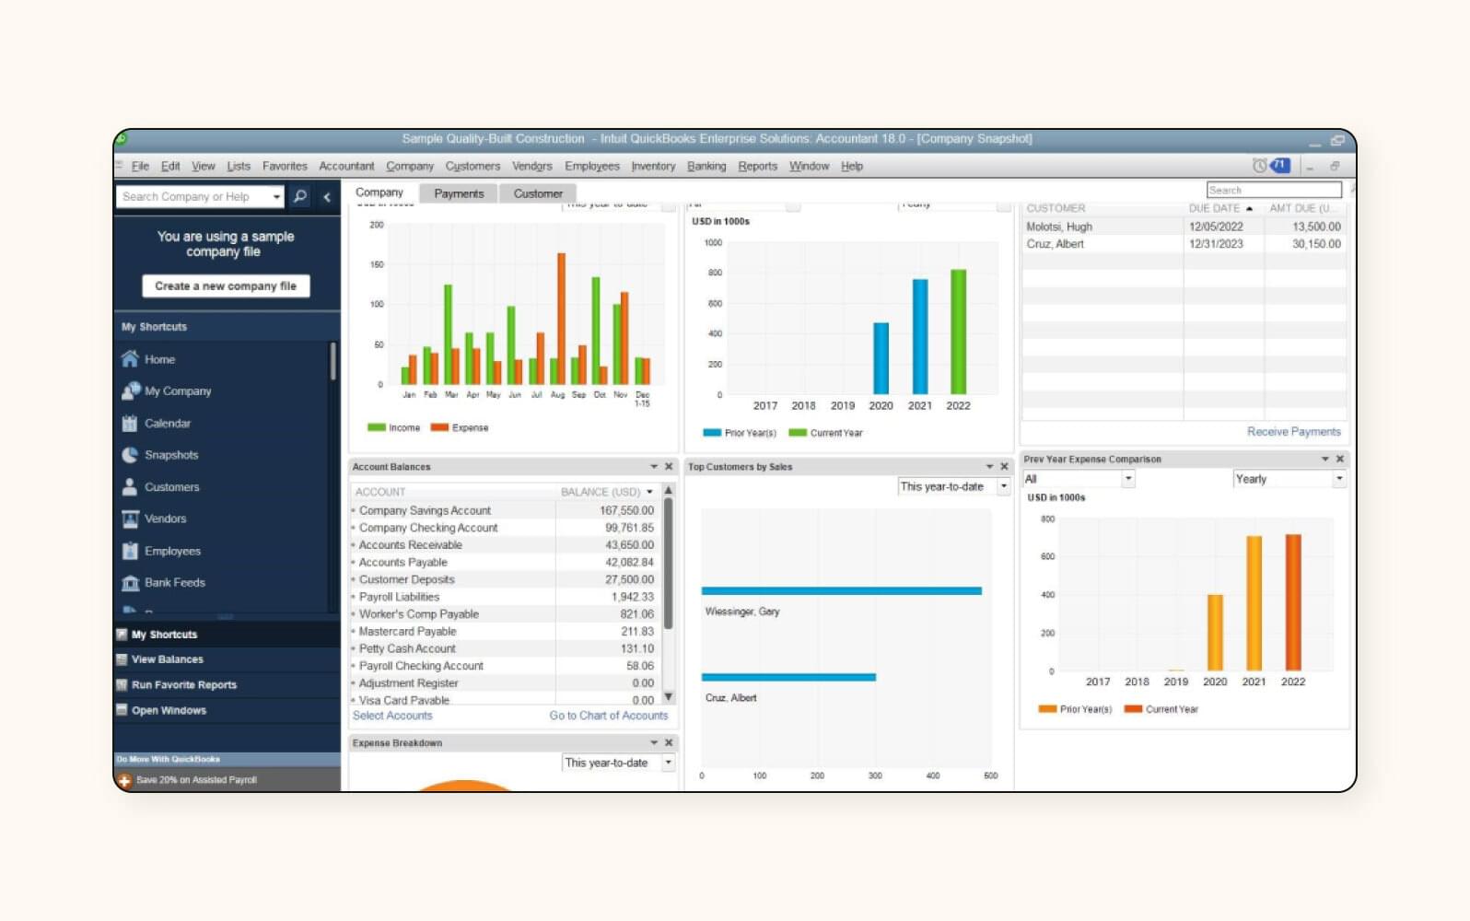Click the My Shortcuts panel icon
Screen dimensions: 1470x921
point(122,635)
